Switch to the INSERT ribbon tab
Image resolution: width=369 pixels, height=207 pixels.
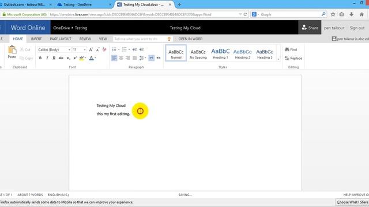coord(36,39)
